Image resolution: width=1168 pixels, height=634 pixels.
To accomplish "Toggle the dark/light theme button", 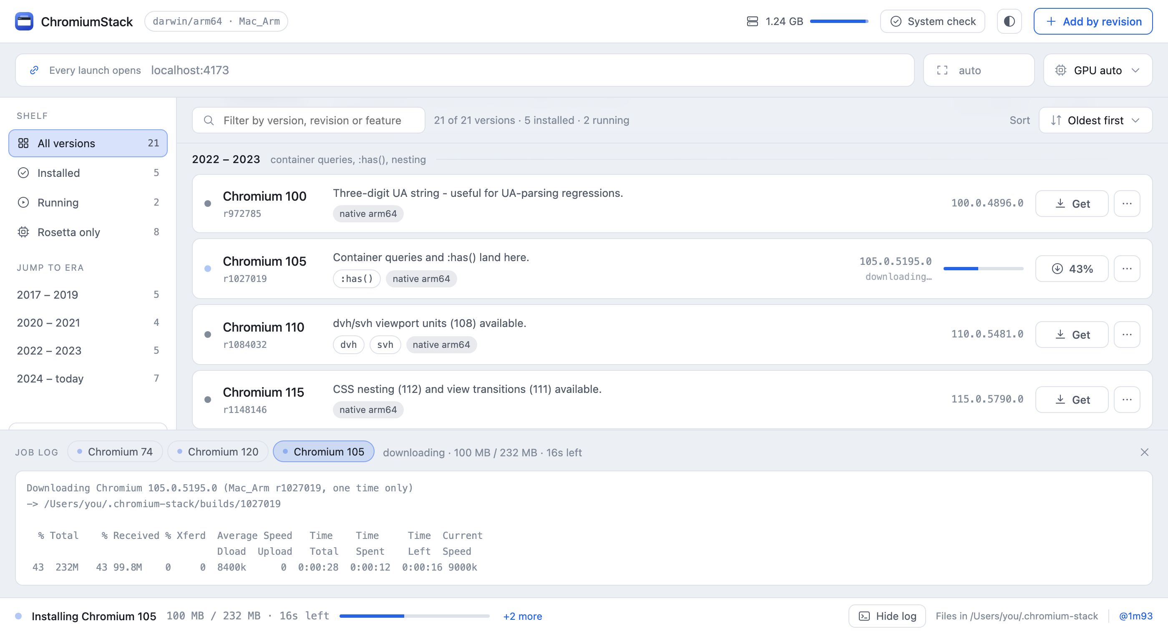I will coord(1009,21).
